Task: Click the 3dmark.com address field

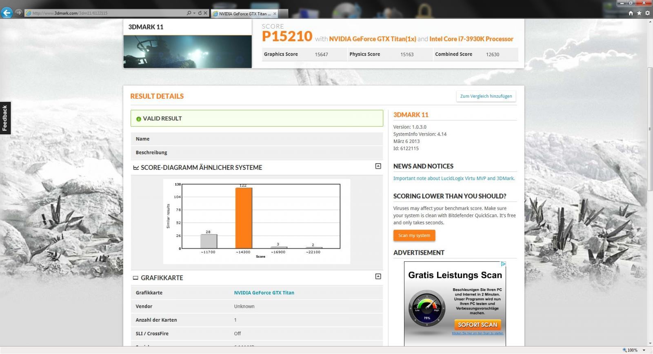Action: coord(105,13)
